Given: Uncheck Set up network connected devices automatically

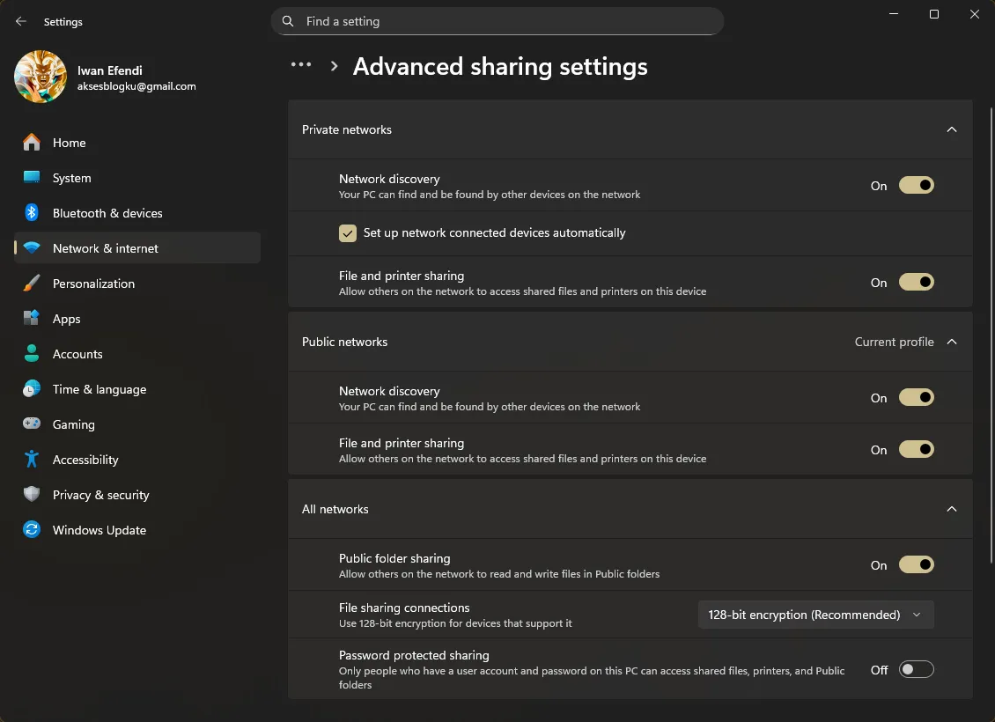Looking at the screenshot, I should pyautogui.click(x=348, y=233).
